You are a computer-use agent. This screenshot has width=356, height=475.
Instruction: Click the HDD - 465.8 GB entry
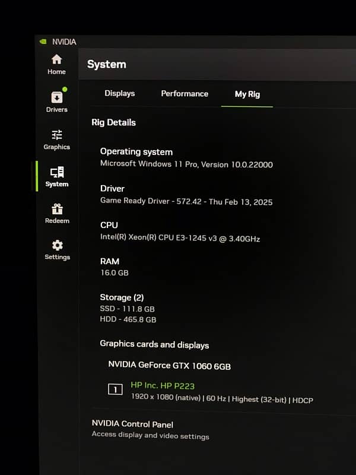tap(128, 319)
